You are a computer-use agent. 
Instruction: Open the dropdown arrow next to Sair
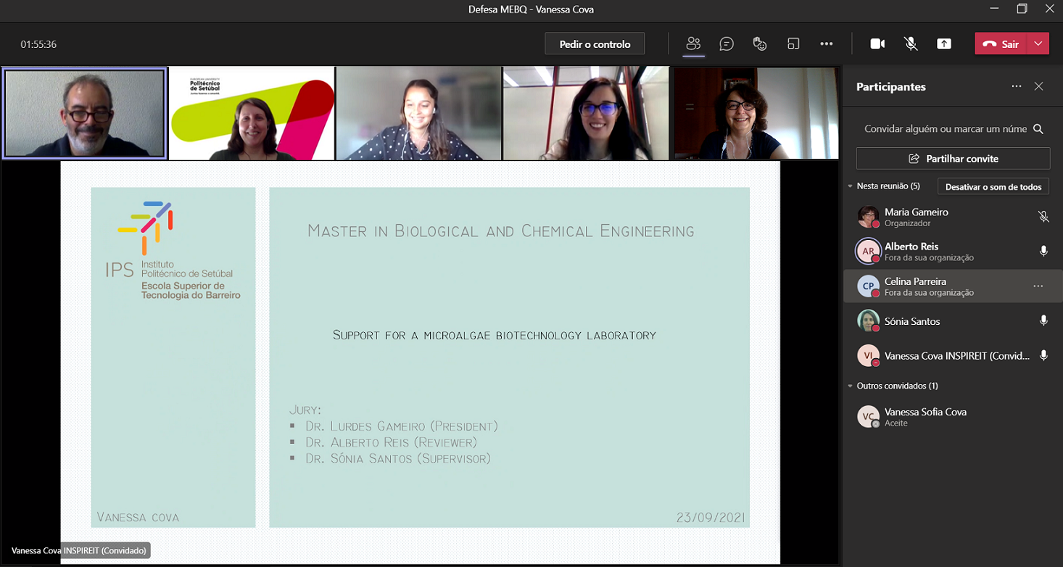1038,44
